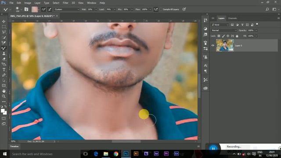Open the File menu
The height and width of the screenshot is (158, 281).
click(11, 3)
